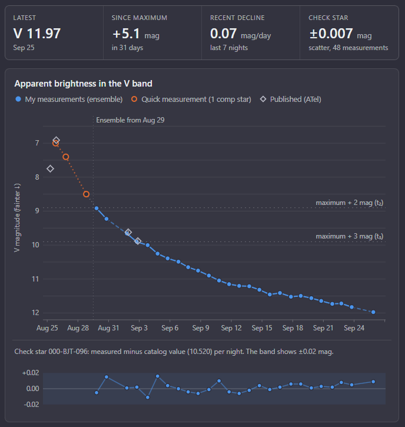Viewport: 405px width, 427px height.
Task: Toggle the 'My measurements (ensemble)' legend label
Action: pyautogui.click(x=74, y=99)
